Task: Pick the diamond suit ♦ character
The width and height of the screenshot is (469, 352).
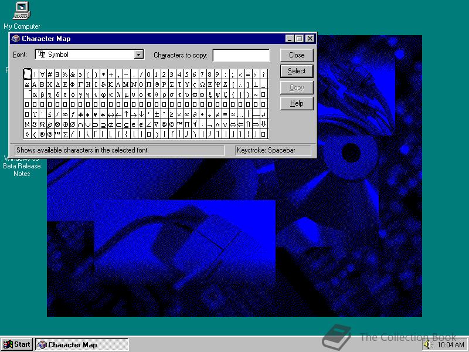Action: point(88,114)
